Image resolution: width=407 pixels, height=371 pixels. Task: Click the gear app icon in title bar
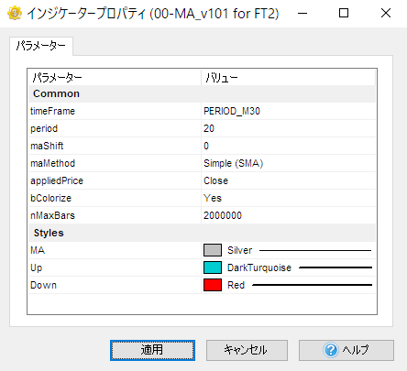(15, 13)
